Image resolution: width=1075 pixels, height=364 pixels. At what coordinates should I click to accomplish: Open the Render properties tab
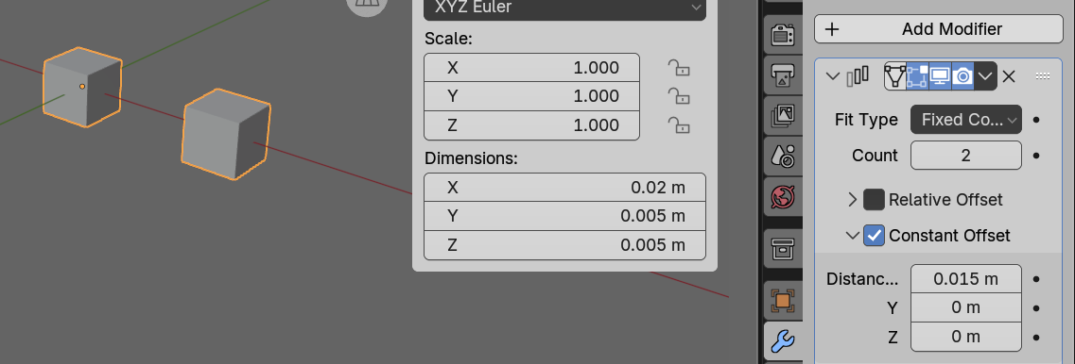[783, 34]
